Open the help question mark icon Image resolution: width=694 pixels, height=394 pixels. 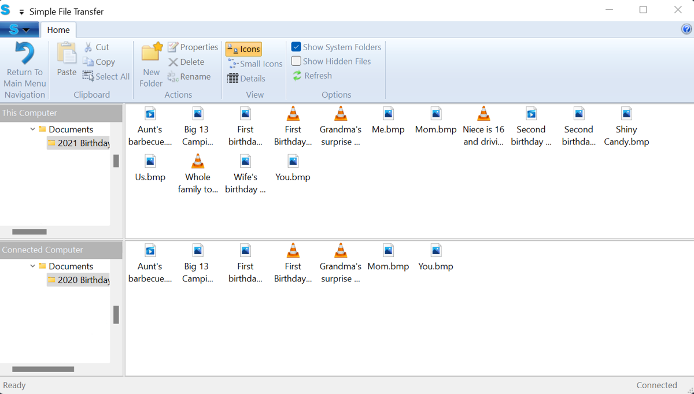click(x=686, y=28)
